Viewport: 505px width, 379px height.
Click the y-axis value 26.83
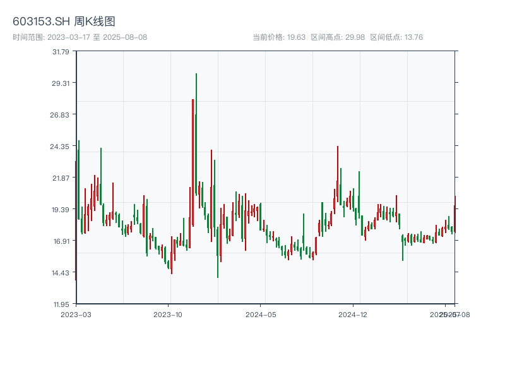coord(59,115)
